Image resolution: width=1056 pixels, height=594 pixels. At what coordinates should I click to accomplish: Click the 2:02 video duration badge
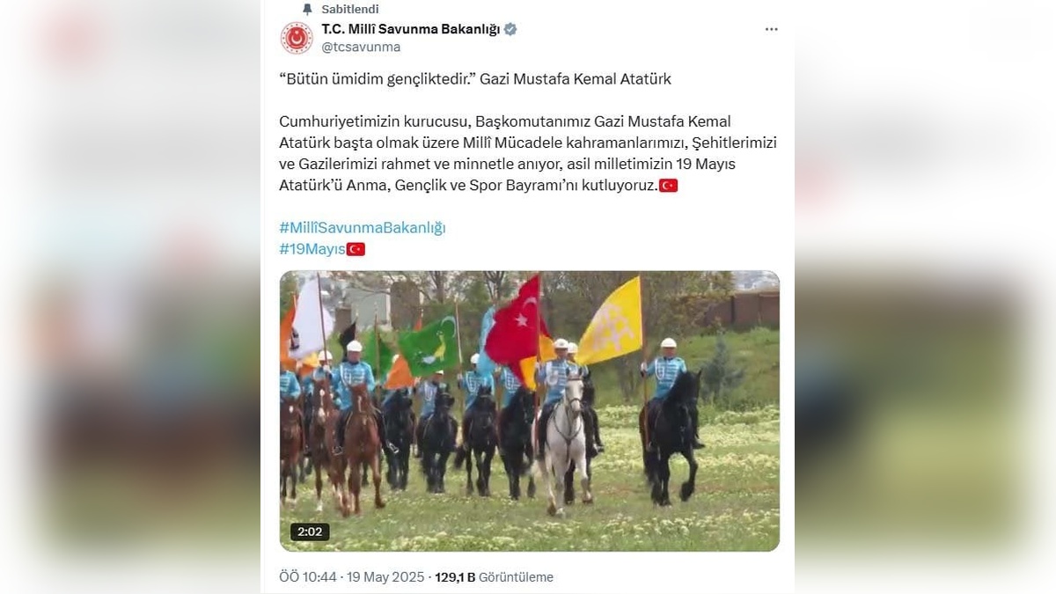(x=310, y=532)
